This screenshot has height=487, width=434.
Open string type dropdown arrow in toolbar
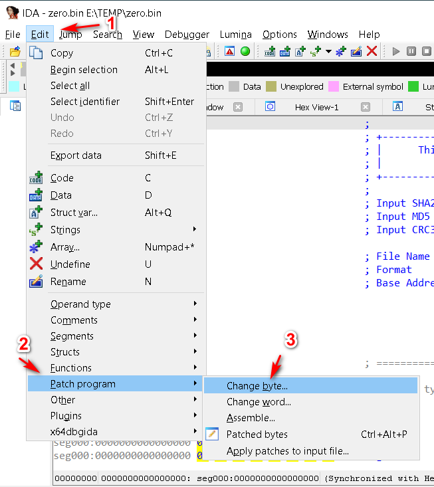pyautogui.click(x=328, y=51)
